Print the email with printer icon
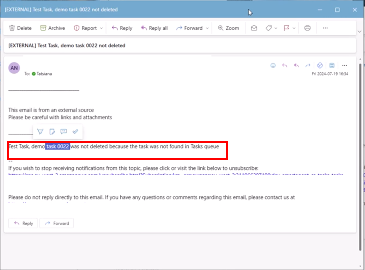The width and height of the screenshot is (365, 270). point(307,28)
